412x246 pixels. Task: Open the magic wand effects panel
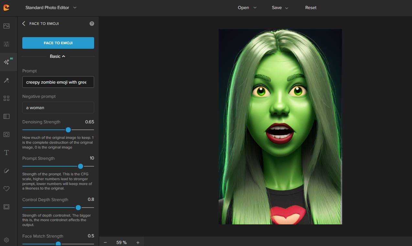pos(6,80)
